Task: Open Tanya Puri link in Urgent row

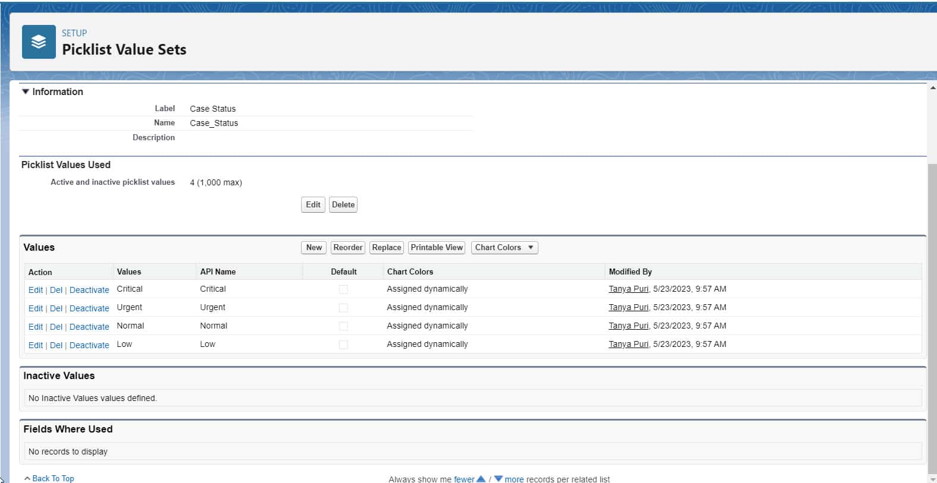Action: pyautogui.click(x=628, y=307)
